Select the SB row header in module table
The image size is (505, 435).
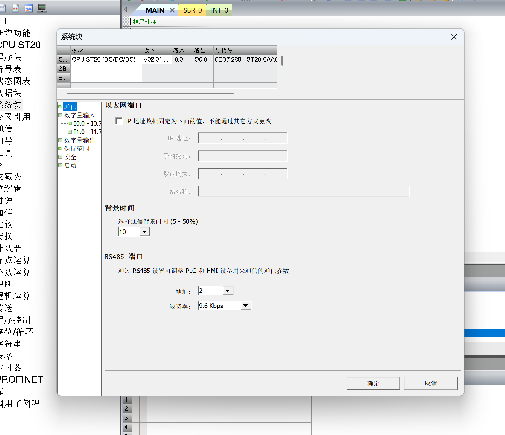click(64, 69)
